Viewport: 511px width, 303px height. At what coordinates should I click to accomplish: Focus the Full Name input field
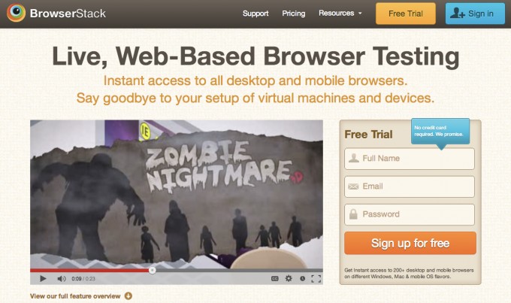pos(410,159)
